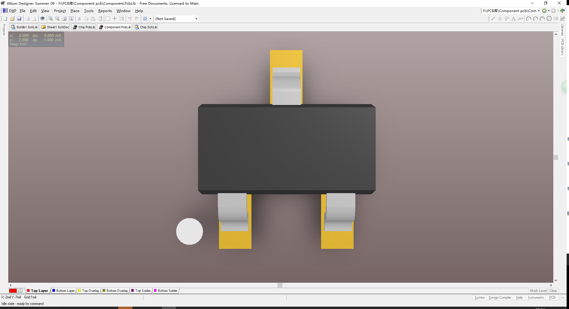Save the current library via floppy icon

[x=19, y=19]
